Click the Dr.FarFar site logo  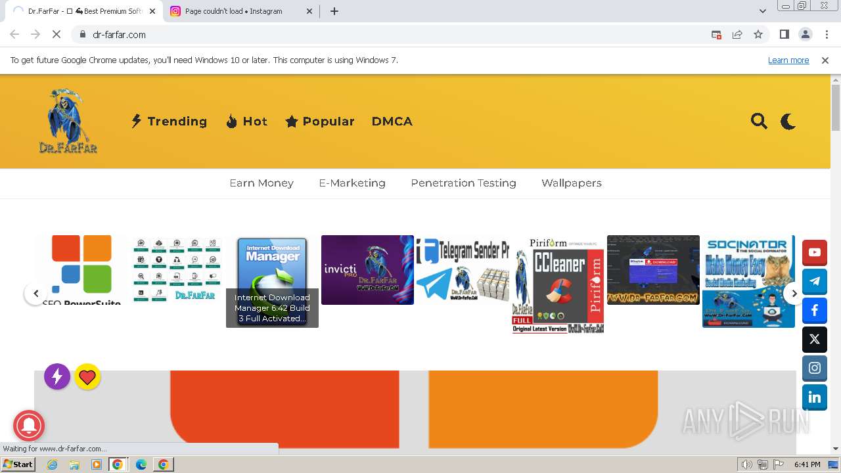coord(68,121)
